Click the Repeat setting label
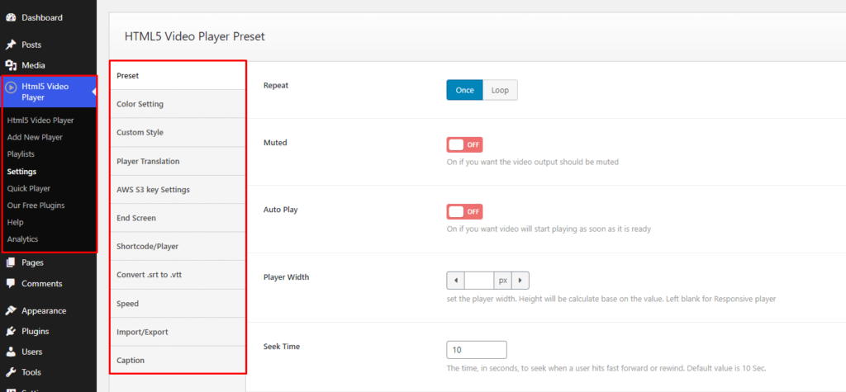This screenshot has width=846, height=392. pos(276,85)
